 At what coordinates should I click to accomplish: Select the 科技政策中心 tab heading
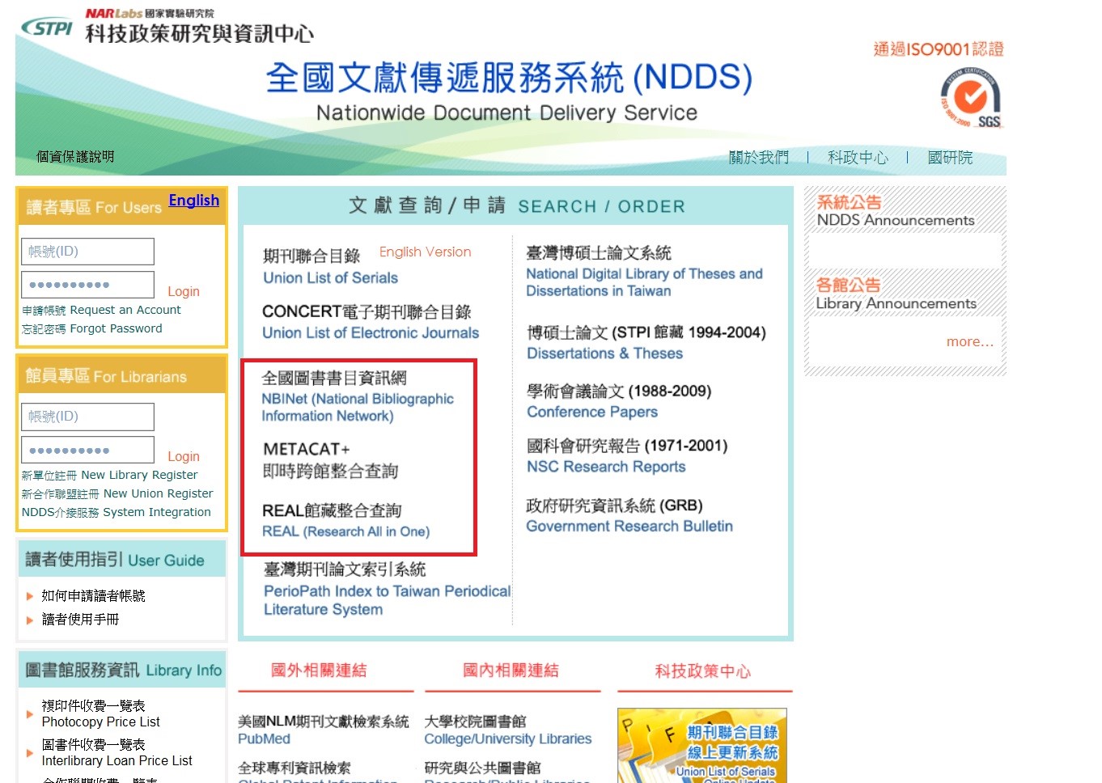pos(702,671)
